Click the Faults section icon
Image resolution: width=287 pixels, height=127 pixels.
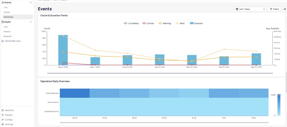click(x=3, y=22)
